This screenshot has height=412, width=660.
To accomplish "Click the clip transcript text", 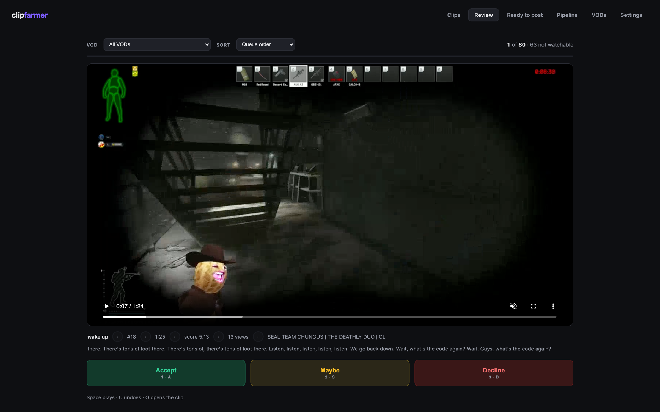I will click(319, 349).
